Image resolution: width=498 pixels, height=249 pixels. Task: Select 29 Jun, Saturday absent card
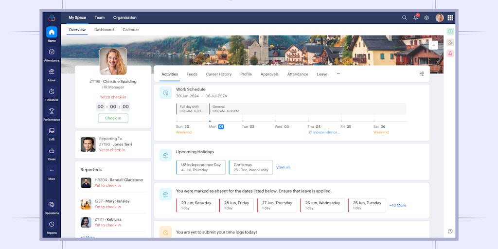[196, 206]
